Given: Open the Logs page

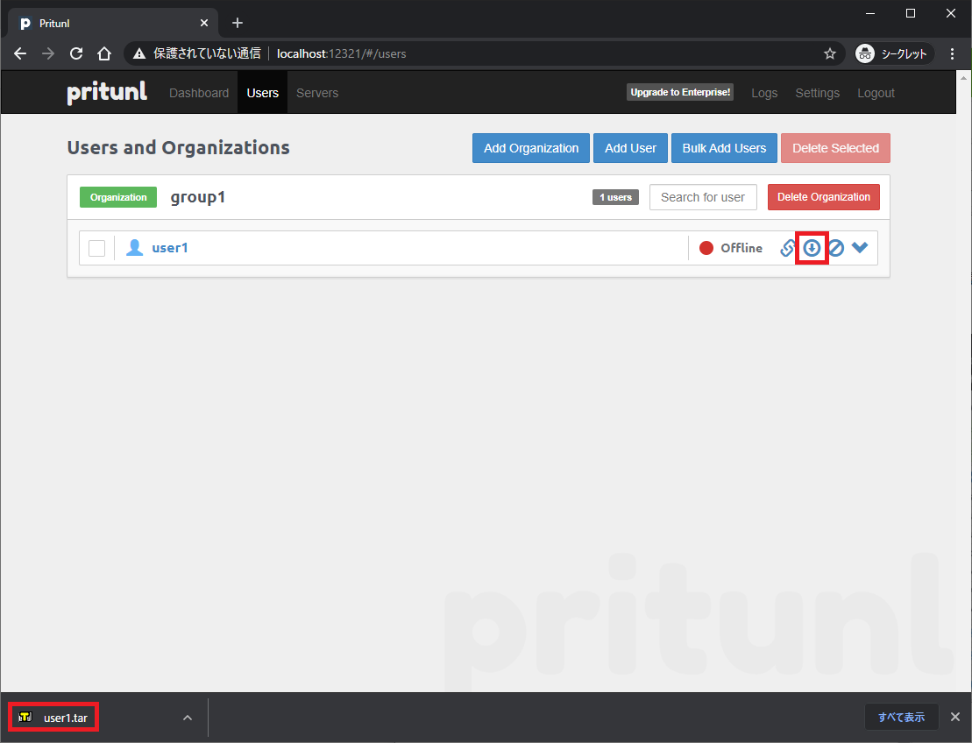Looking at the screenshot, I should click(764, 93).
